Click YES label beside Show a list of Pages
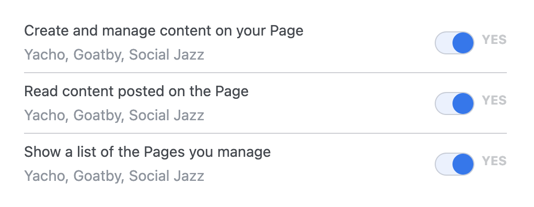The height and width of the screenshot is (207, 534). pos(494,161)
